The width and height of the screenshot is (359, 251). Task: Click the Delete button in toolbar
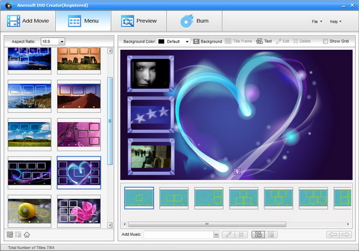pyautogui.click(x=302, y=42)
